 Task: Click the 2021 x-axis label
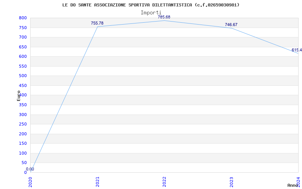97,182
